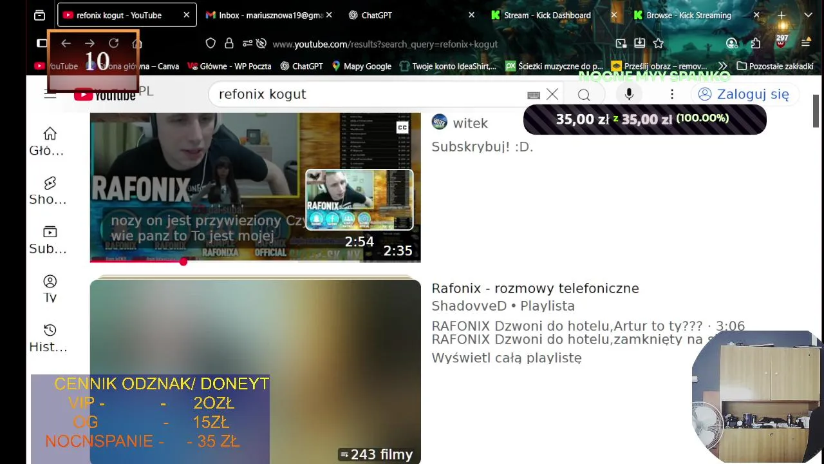Click Wyświetl całą playlistę link

(x=507, y=358)
